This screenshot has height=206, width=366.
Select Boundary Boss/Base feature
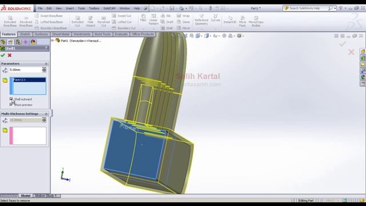tap(51, 28)
